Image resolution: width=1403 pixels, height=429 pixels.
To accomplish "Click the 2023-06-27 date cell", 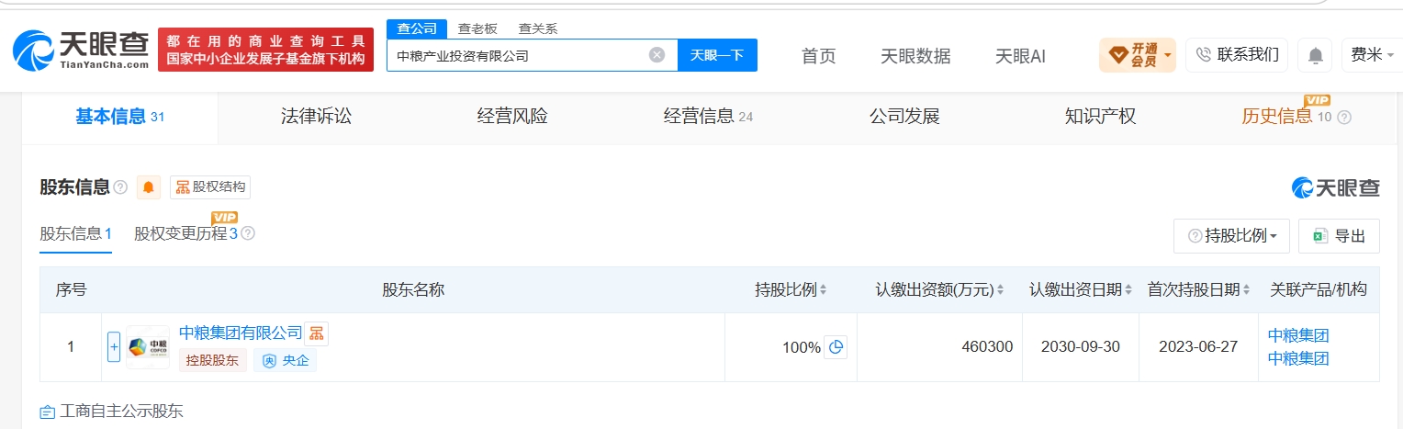I will click(x=1197, y=347).
